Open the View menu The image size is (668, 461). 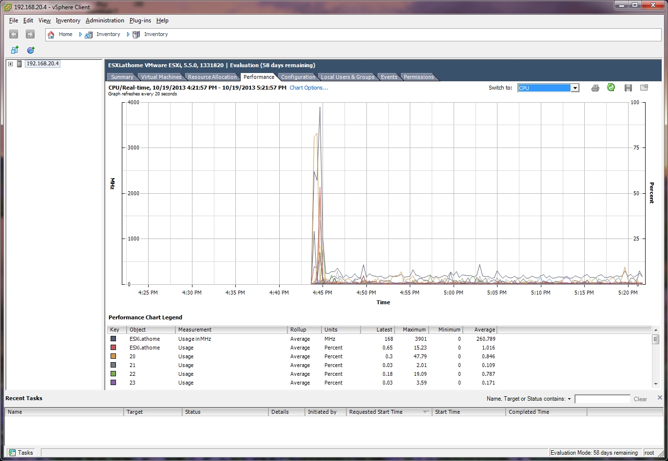[44, 20]
